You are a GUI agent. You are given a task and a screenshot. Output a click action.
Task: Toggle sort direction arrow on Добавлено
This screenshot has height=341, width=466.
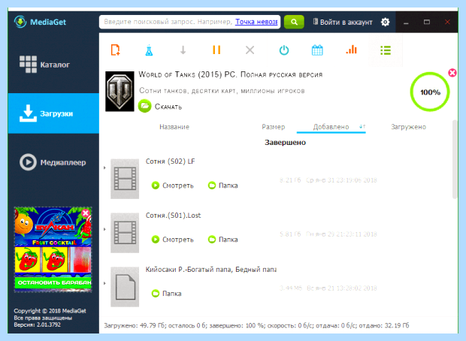point(362,126)
